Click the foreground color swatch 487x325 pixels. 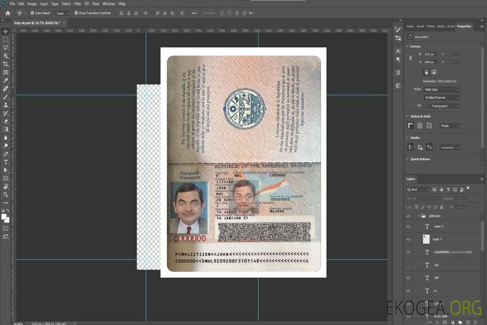click(4, 217)
